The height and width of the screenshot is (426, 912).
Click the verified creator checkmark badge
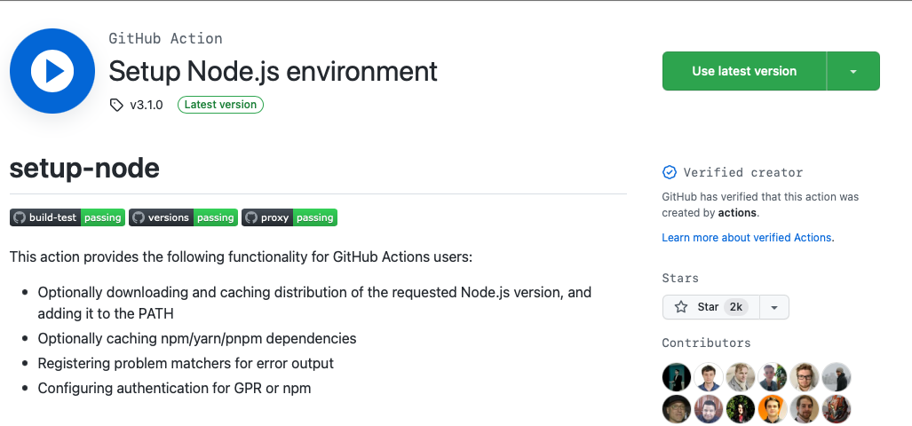pyautogui.click(x=670, y=172)
